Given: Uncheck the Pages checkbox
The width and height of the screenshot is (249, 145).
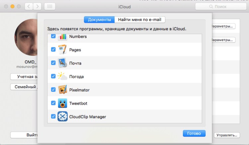Looking at the screenshot, I should click(53, 49).
